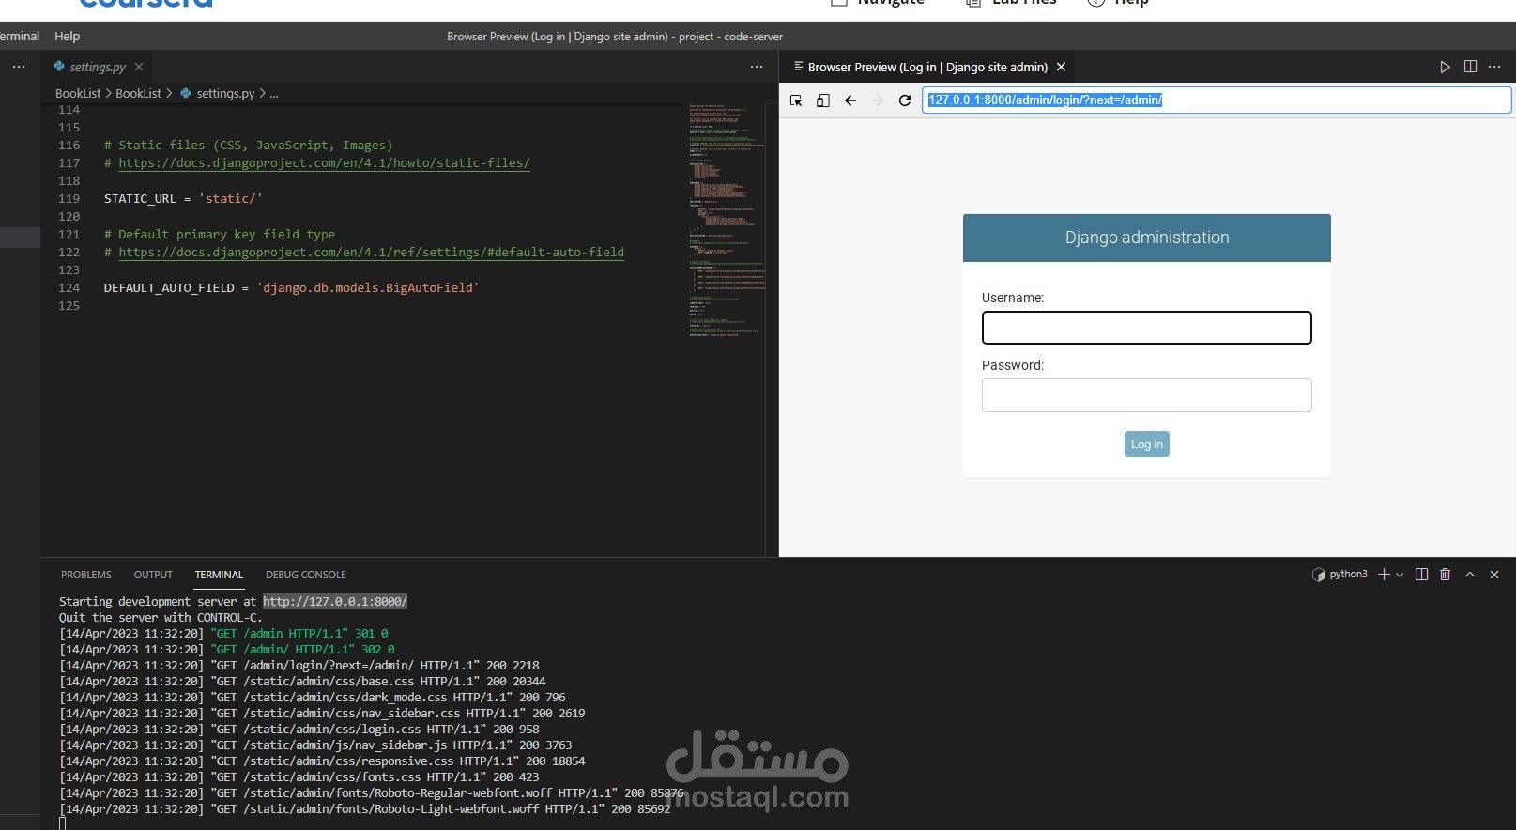Click second BookList breadcrumb folder
The width and height of the screenshot is (1516, 830).
[138, 93]
